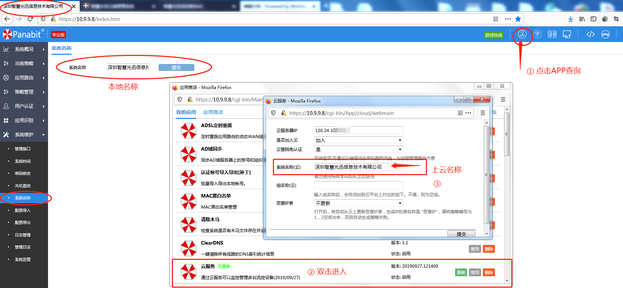This screenshot has width=623, height=288.
Task: Open the WiFi icon in Panabit header
Action: click(x=537, y=35)
